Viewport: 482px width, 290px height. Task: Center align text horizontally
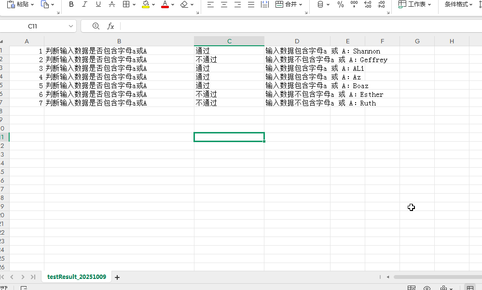tap(224, 4)
